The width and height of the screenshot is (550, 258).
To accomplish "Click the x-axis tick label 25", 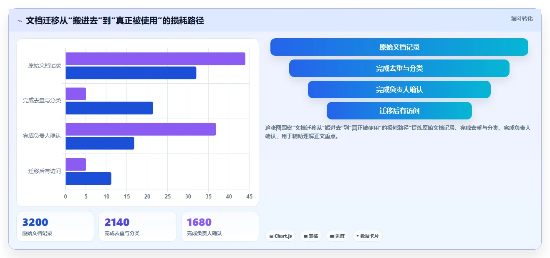I will point(167,197).
